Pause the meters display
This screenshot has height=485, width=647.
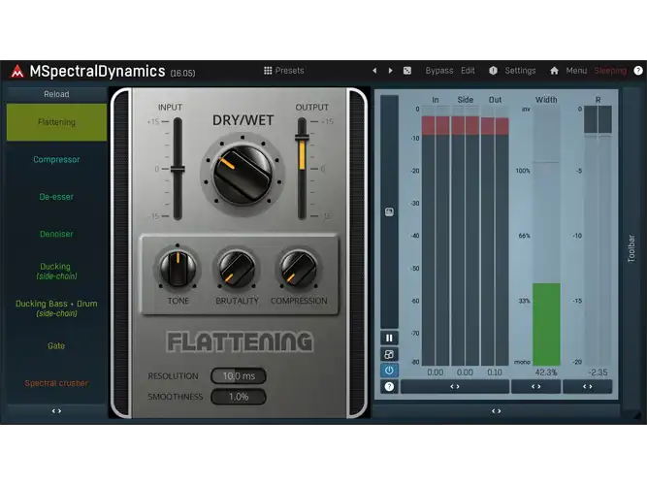[x=389, y=339]
